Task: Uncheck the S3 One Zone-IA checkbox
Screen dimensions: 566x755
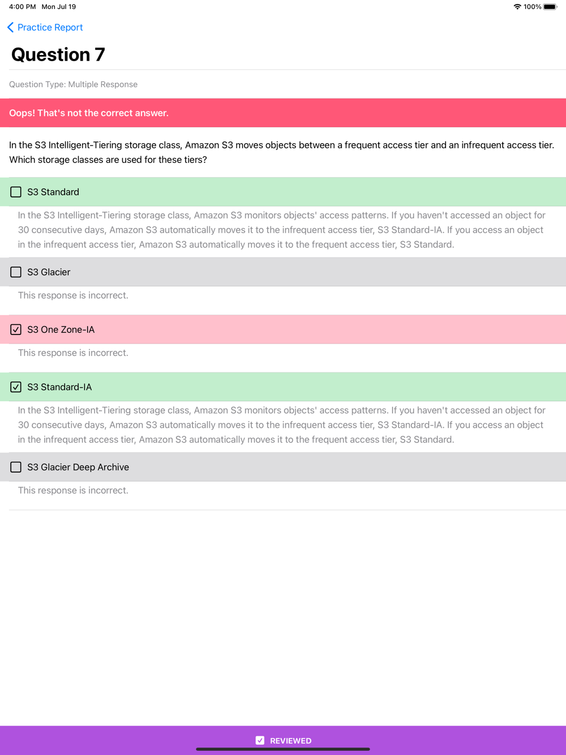Action: tap(16, 329)
